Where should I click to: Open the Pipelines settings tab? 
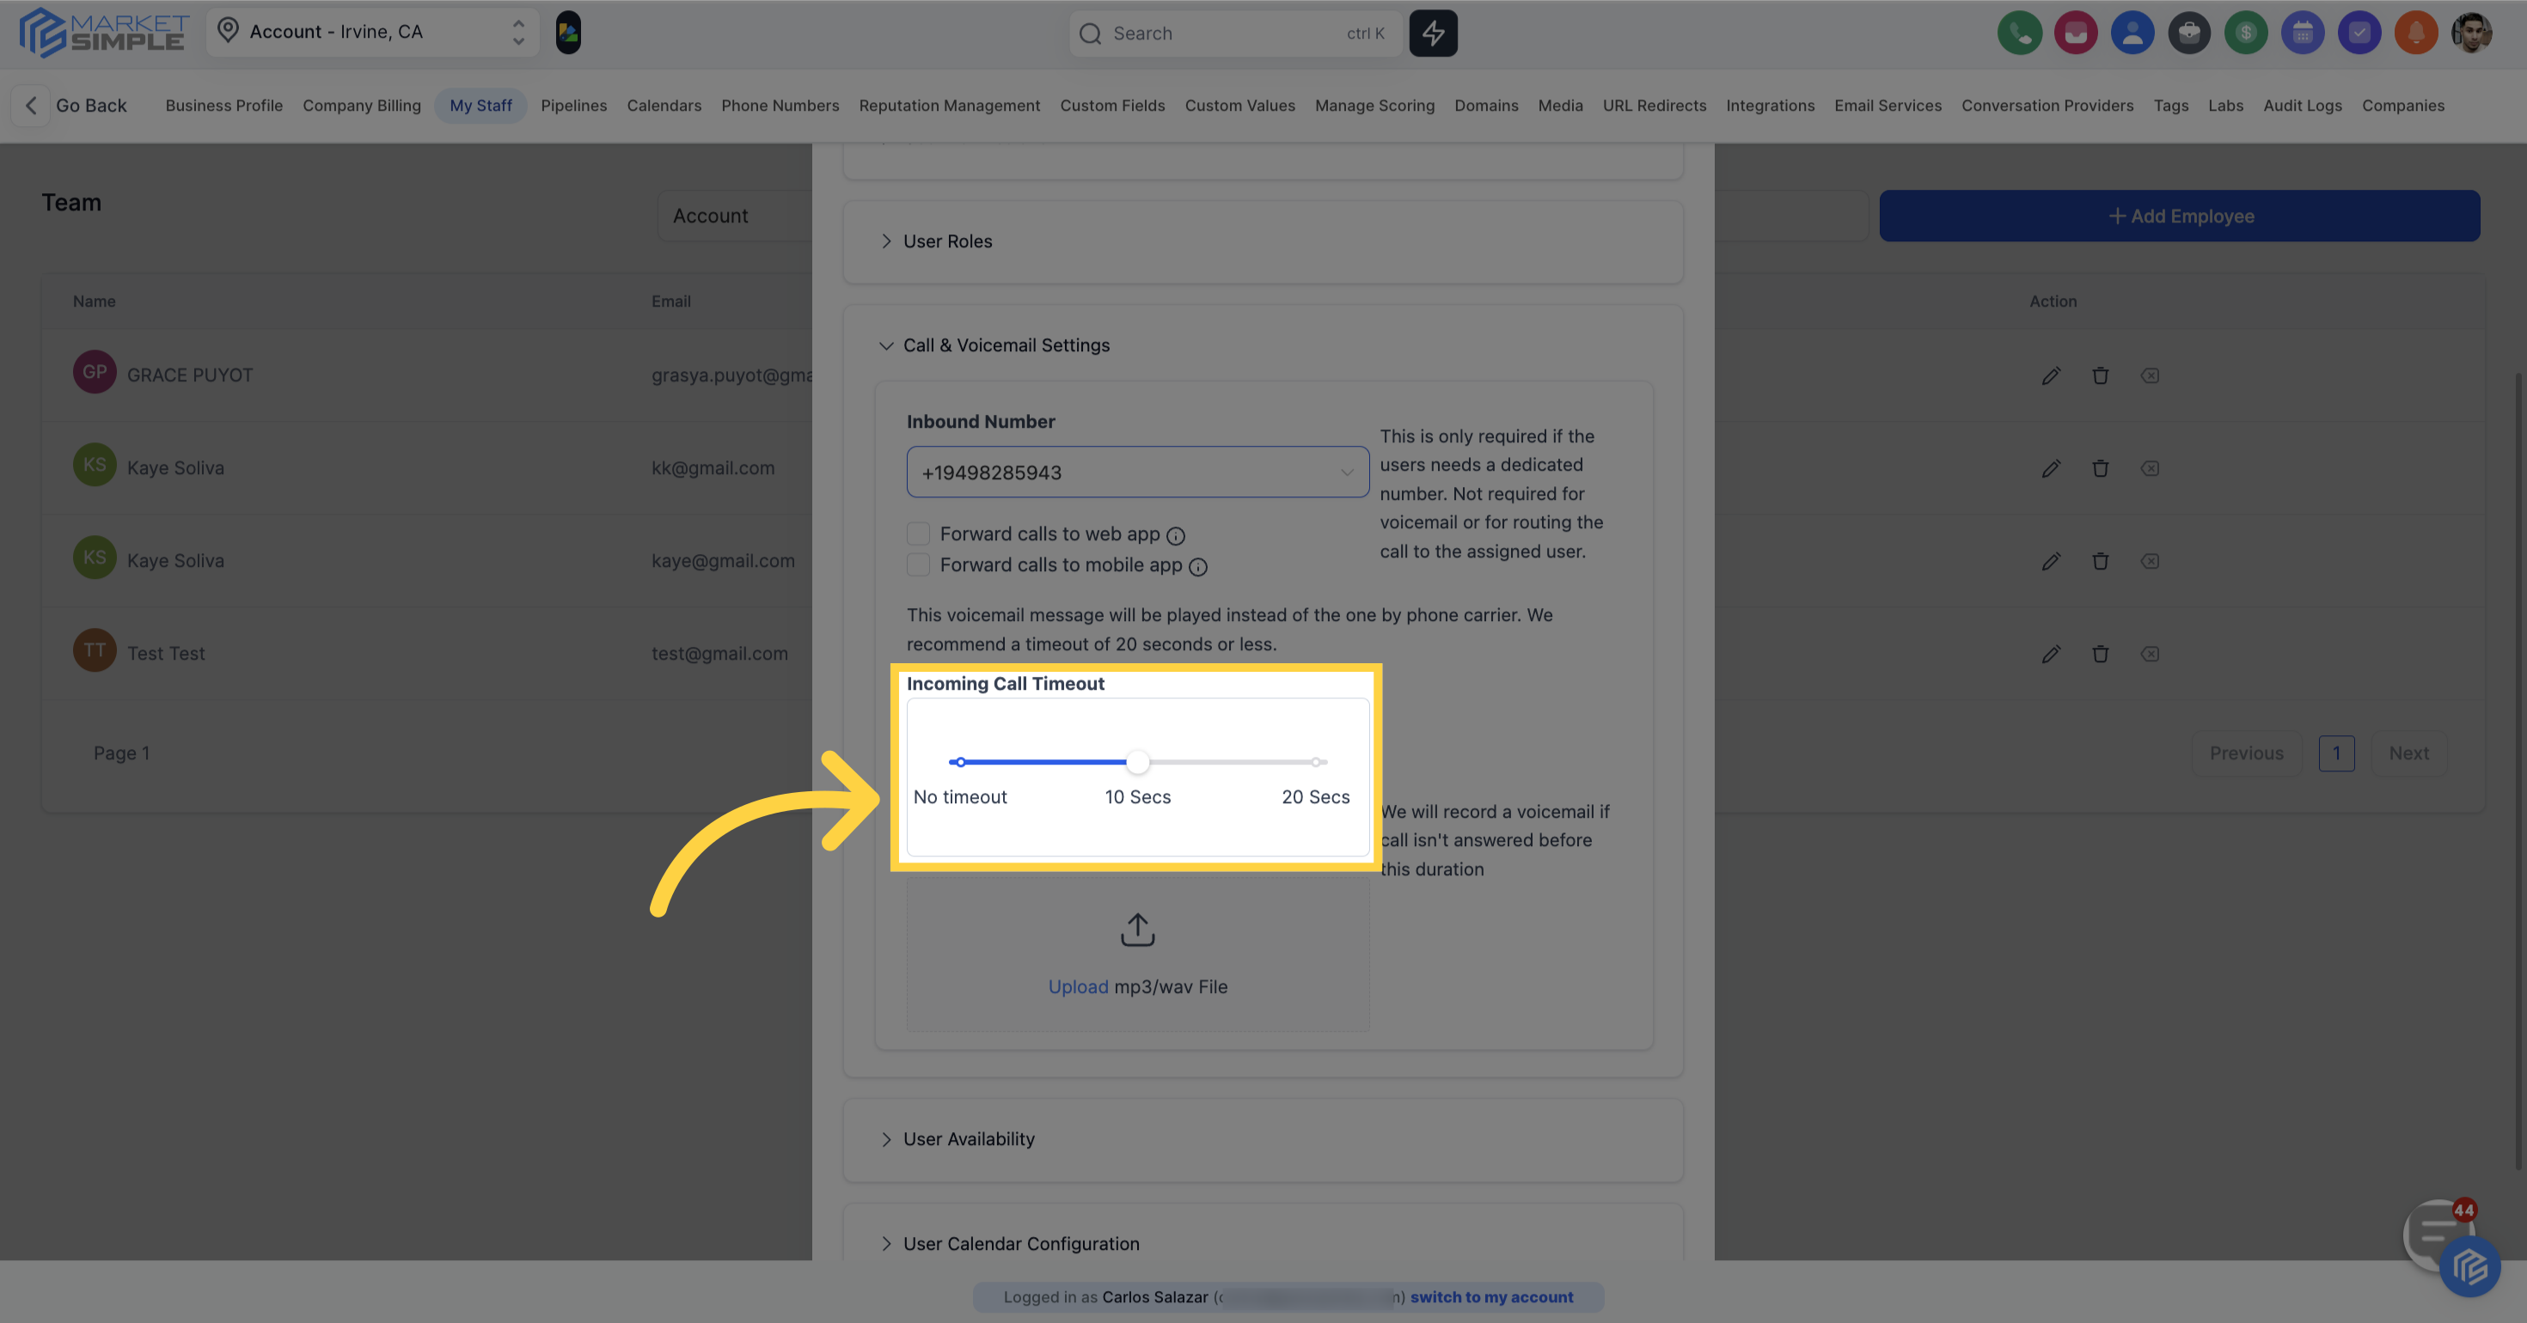573,106
